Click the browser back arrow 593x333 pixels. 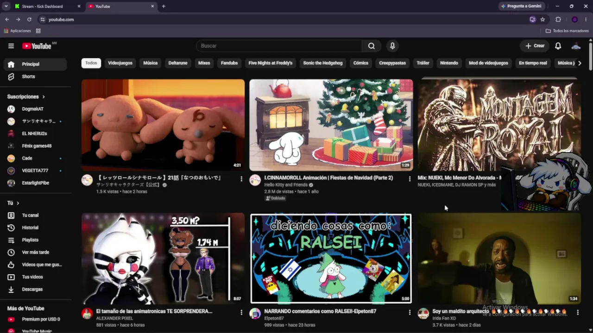[x=7, y=19]
